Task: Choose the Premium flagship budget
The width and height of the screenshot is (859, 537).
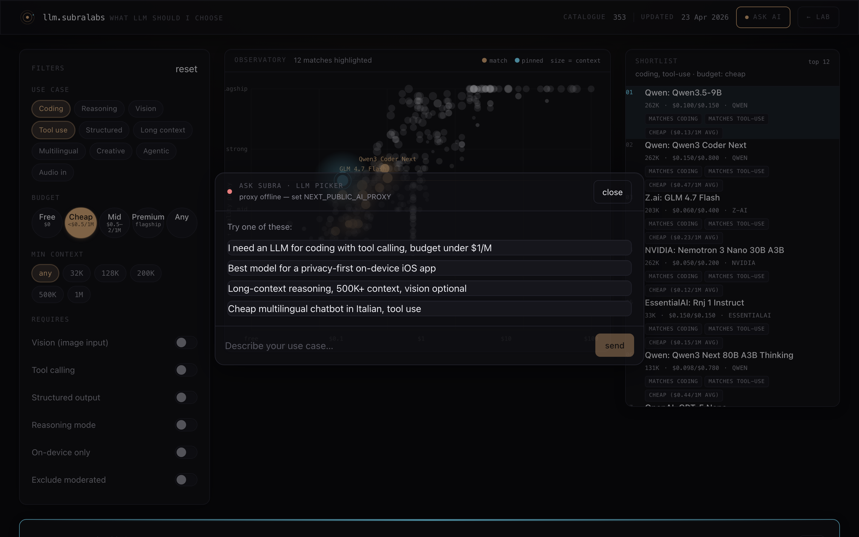Action: pos(148,223)
